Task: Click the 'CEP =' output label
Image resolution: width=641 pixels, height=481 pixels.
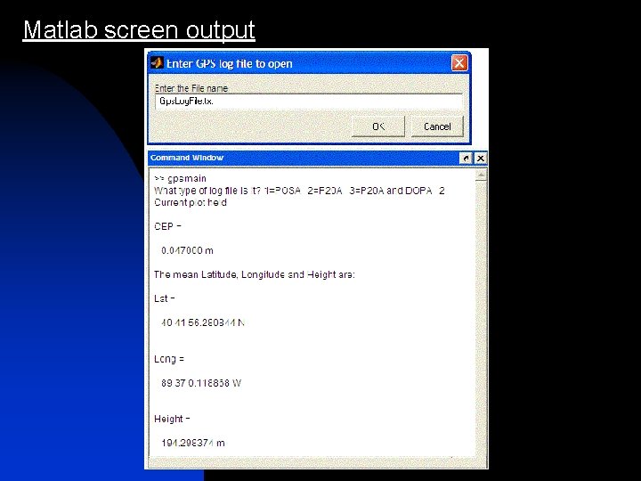Action: 167,226
